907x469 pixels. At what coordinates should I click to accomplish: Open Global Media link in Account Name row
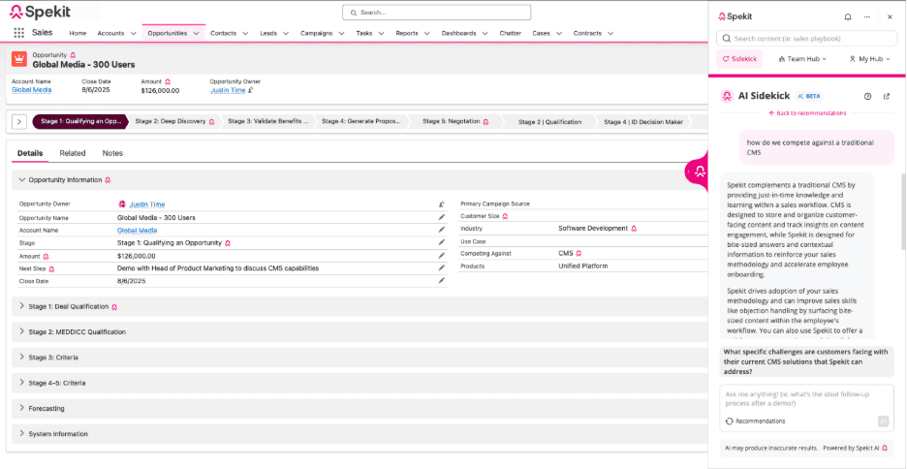pyautogui.click(x=137, y=231)
